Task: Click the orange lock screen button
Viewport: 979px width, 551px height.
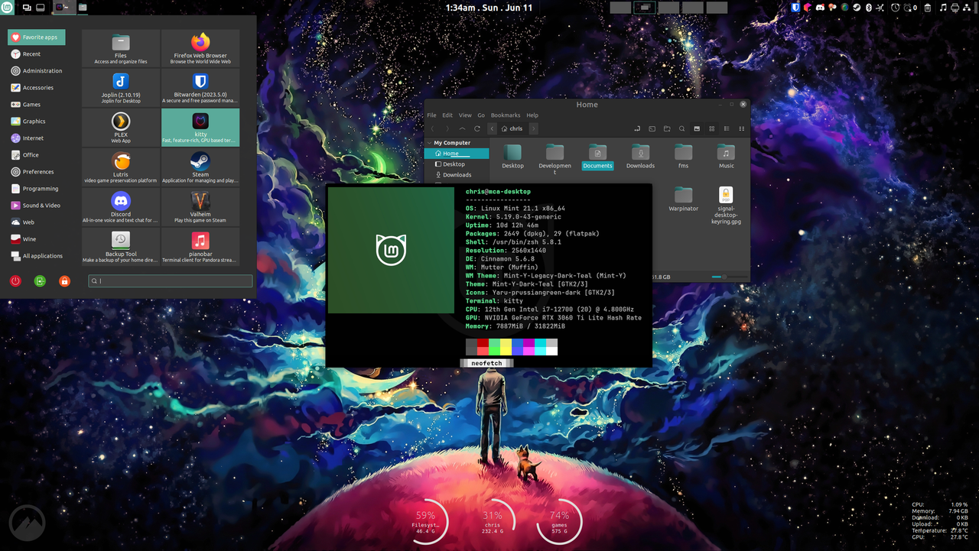Action: (x=64, y=281)
